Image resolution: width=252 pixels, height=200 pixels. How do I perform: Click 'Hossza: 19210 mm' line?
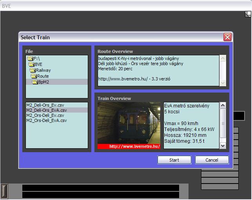pyautogui.click(x=185, y=135)
